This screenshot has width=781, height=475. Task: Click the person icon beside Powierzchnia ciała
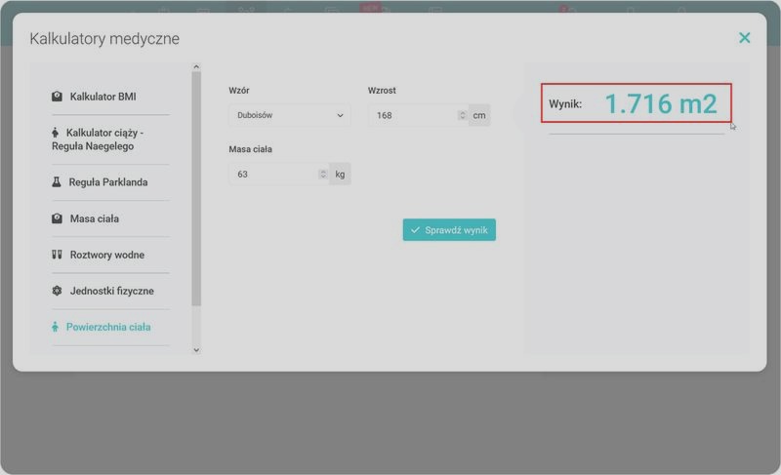(x=55, y=327)
